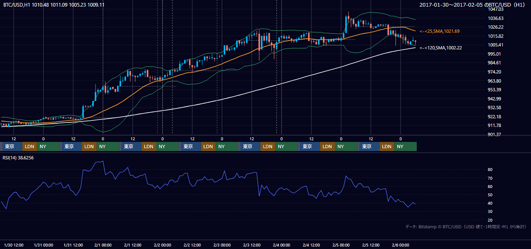The height and width of the screenshot is (249, 531).
Task: Click price axis value 932.58
Action: click(494, 107)
